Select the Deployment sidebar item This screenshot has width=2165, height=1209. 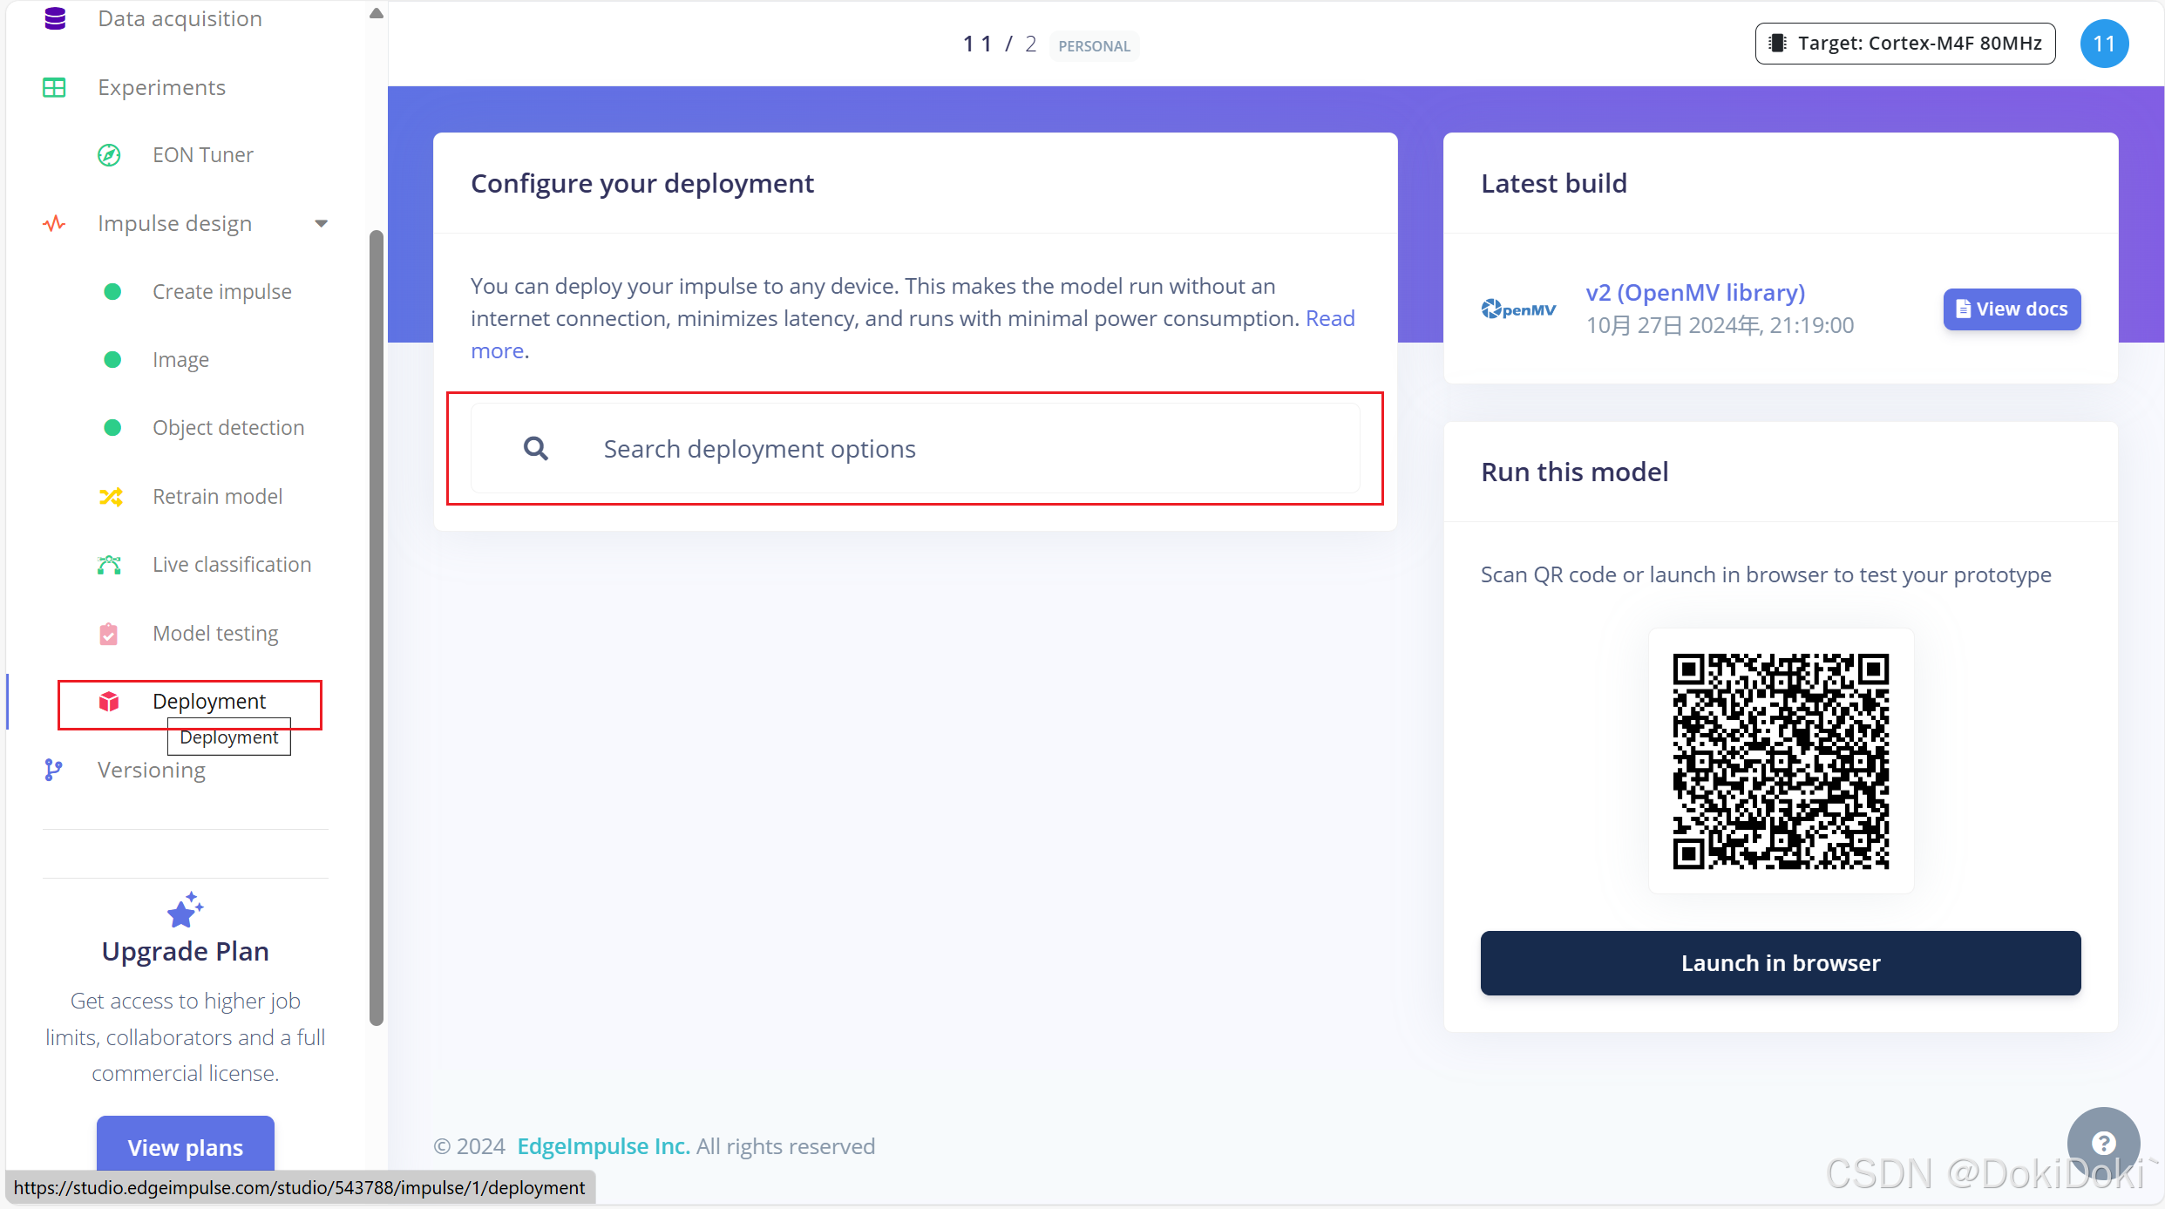click(208, 702)
